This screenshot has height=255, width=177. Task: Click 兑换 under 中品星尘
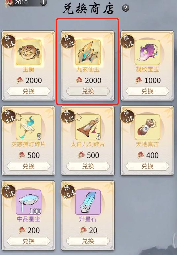tap(29, 241)
